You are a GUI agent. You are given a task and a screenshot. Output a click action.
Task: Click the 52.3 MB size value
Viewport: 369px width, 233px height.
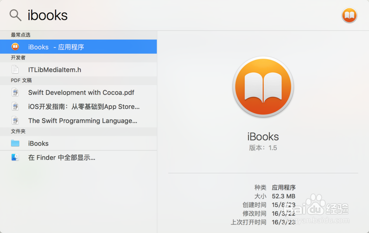[283, 196]
